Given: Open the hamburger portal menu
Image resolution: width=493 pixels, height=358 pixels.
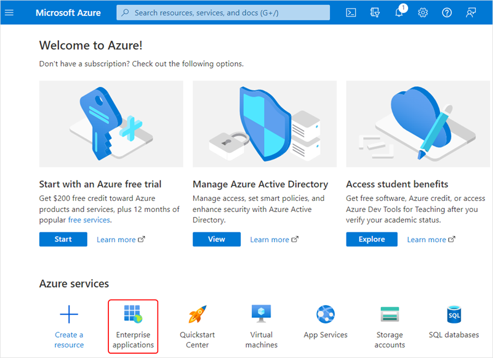Looking at the screenshot, I should pos(9,12).
